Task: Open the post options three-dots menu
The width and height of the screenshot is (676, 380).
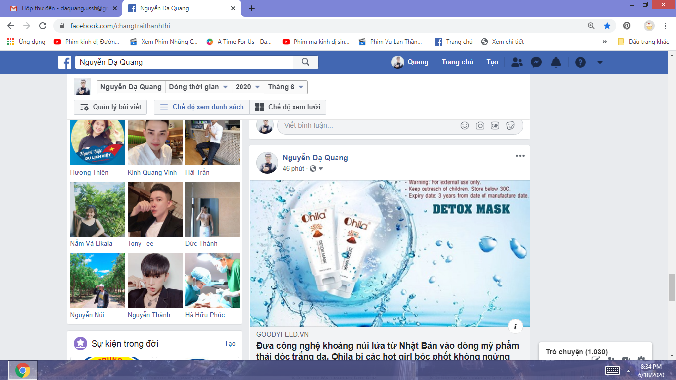Action: click(520, 156)
